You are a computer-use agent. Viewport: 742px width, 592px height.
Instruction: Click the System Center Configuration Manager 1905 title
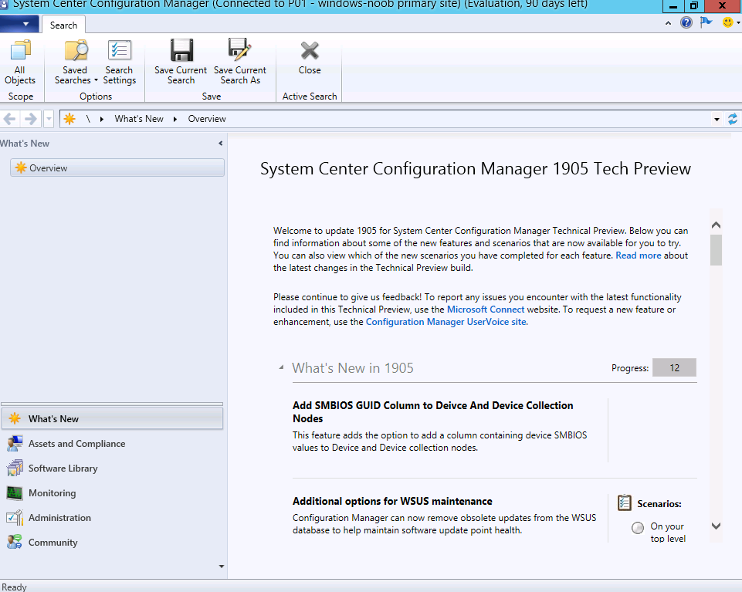[x=476, y=168]
